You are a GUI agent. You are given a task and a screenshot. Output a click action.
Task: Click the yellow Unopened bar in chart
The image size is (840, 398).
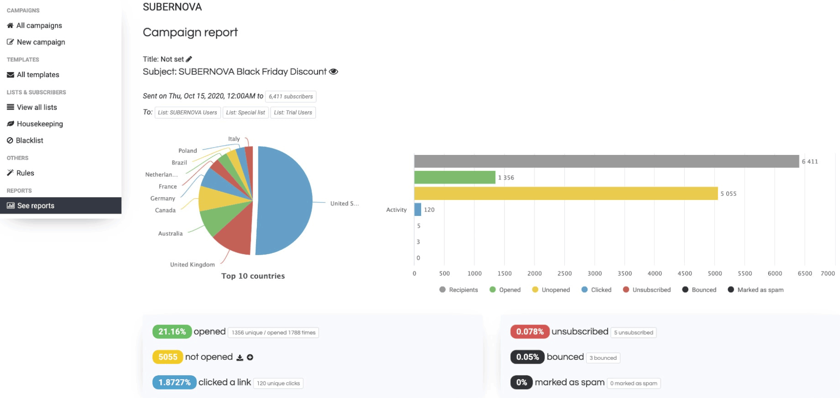[566, 194]
